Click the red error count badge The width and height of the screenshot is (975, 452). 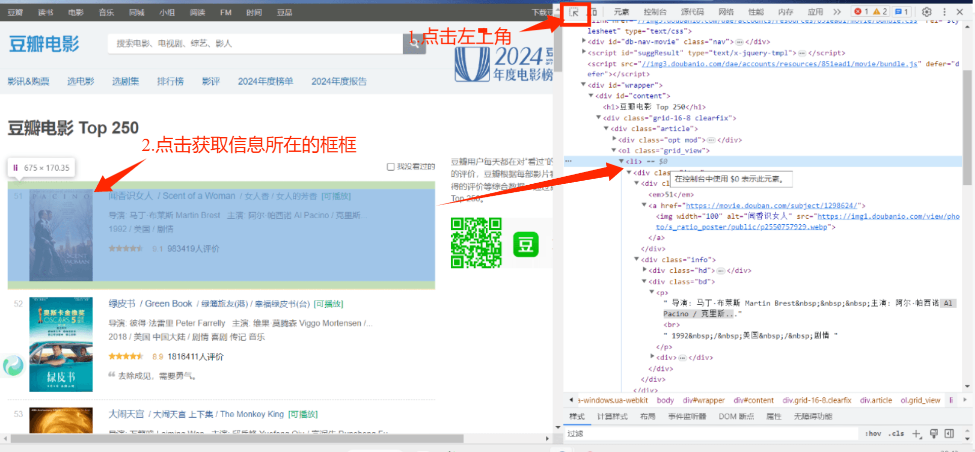pyautogui.click(x=861, y=12)
